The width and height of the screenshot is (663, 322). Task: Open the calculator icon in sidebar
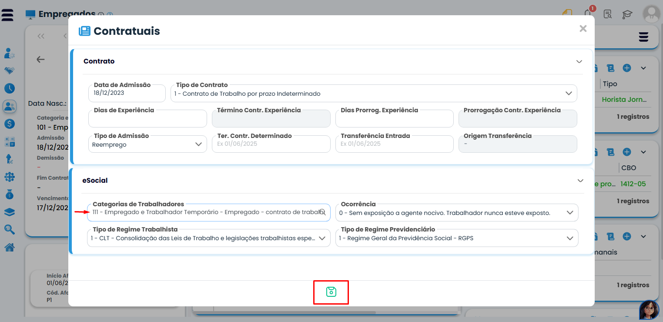coord(10,141)
